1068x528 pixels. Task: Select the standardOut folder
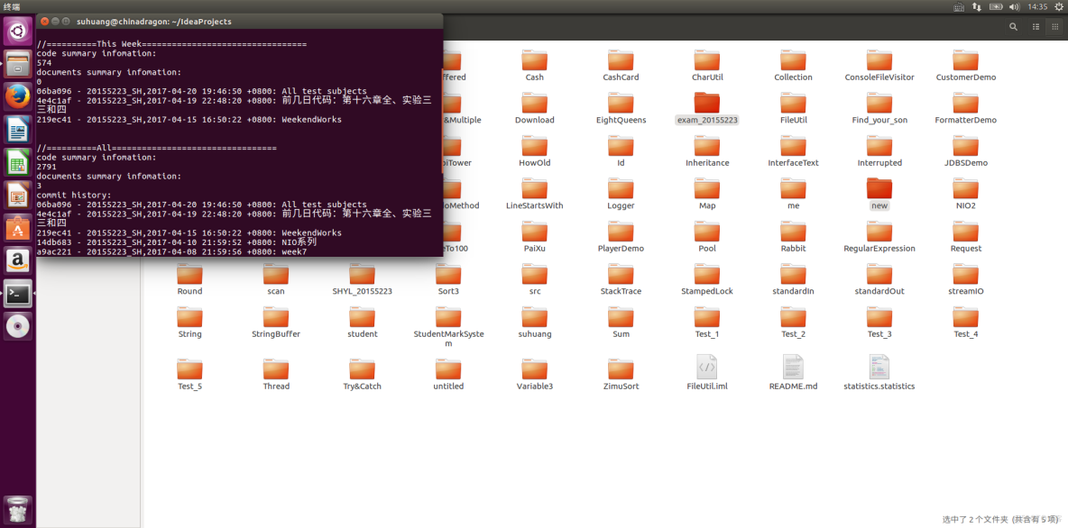[x=879, y=279]
